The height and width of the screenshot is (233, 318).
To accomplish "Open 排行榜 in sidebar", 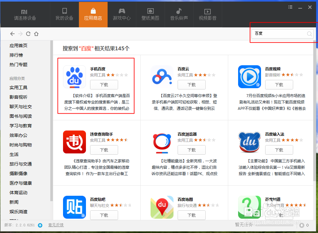I will pos(16,55).
